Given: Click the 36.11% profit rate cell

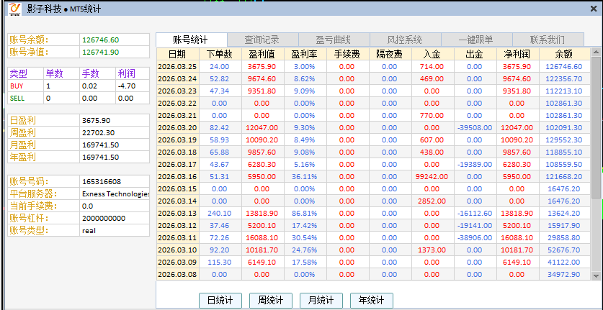Looking at the screenshot, I should click(x=305, y=177).
